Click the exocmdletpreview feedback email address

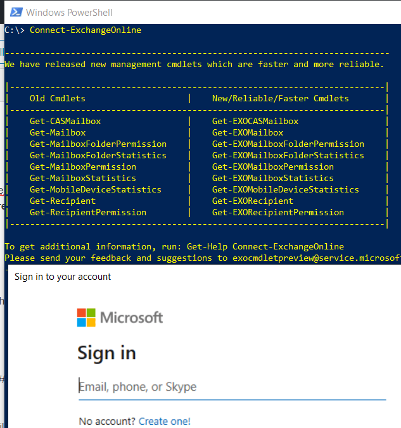tap(316, 258)
